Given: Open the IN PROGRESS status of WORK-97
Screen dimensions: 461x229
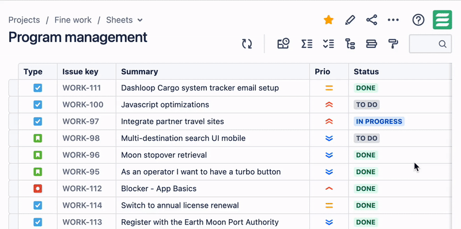Looking at the screenshot, I should click(379, 121).
